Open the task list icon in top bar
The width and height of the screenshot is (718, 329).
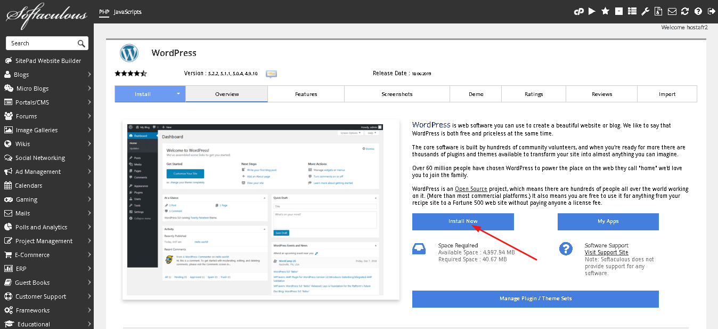click(x=632, y=11)
